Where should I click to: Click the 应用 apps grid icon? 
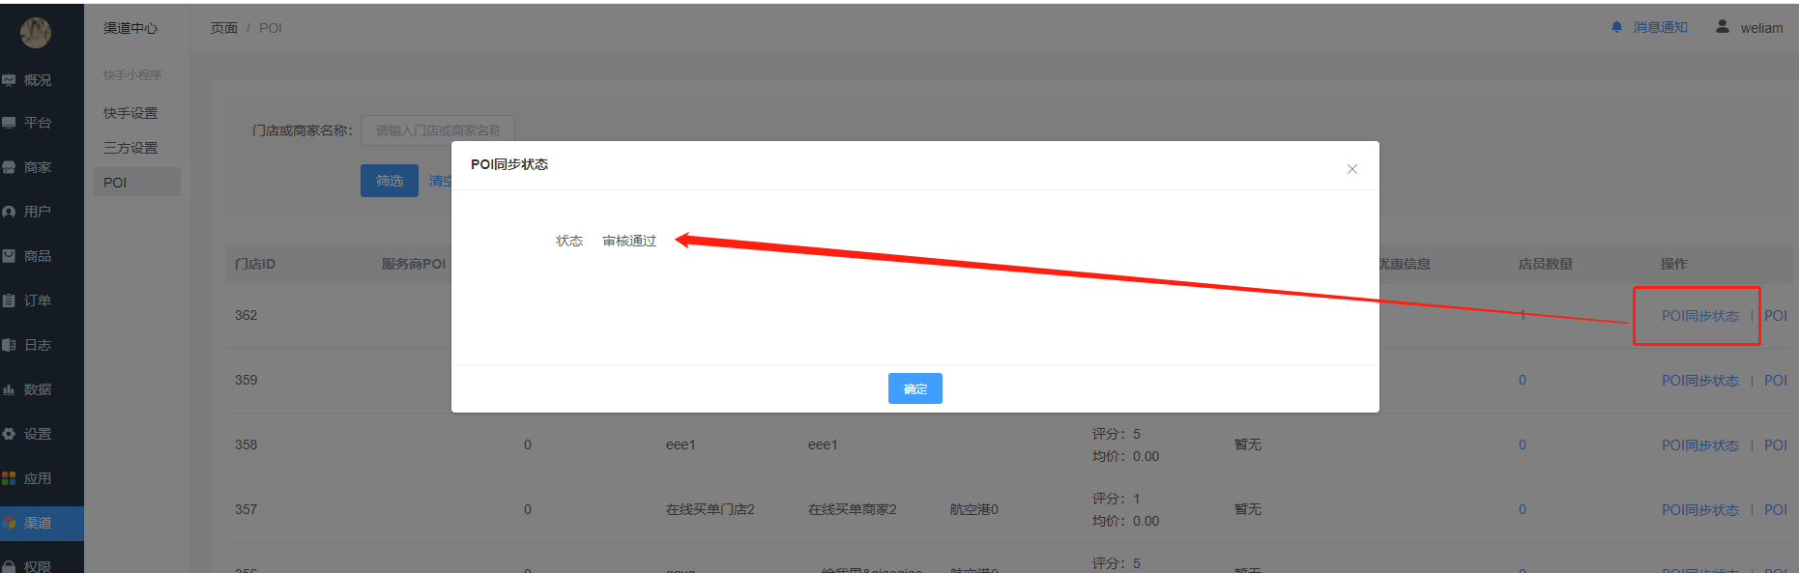9,478
